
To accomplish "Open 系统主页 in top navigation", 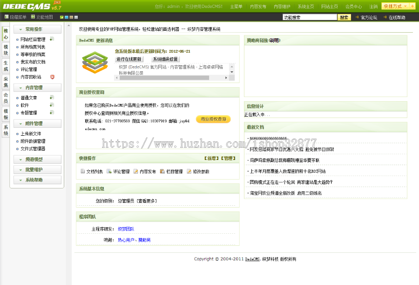I will [x=306, y=7].
